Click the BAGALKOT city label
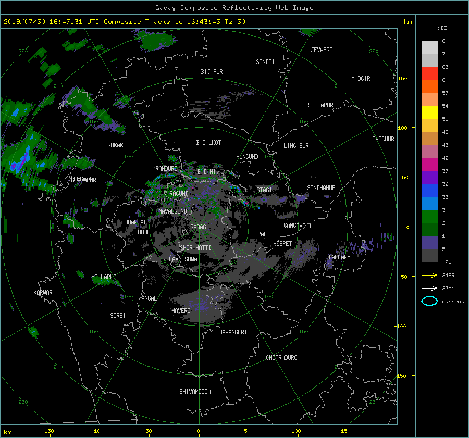This screenshot has width=469, height=438. pos(208,143)
